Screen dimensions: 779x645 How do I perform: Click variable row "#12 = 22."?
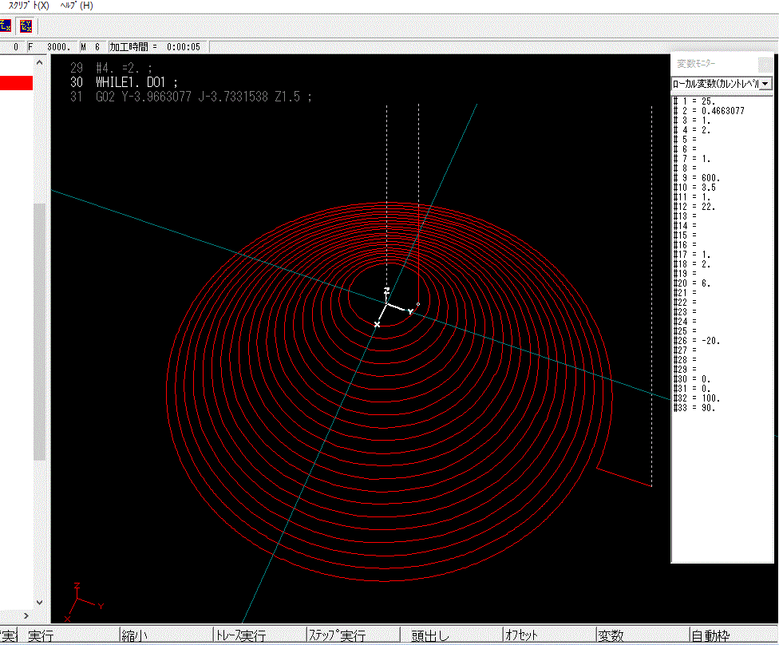pos(694,207)
